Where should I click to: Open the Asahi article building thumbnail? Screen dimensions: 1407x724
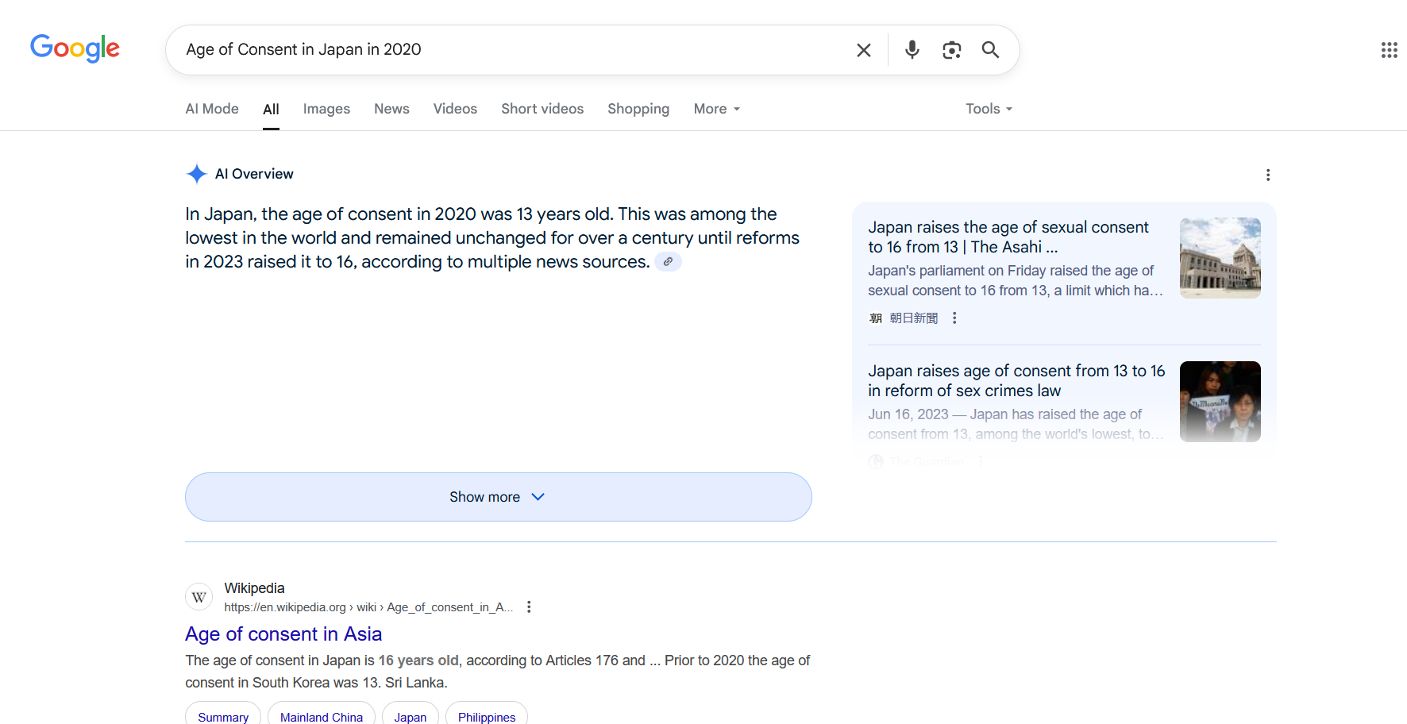1220,258
